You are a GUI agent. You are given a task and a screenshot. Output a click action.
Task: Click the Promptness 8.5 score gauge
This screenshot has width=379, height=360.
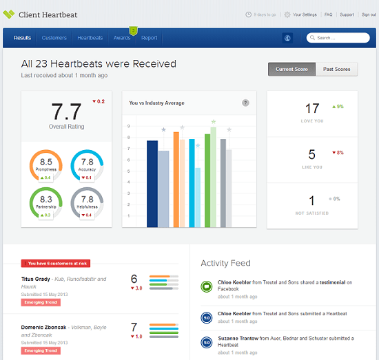click(46, 165)
